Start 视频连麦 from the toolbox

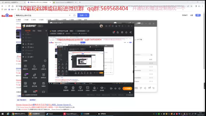click(25, 76)
